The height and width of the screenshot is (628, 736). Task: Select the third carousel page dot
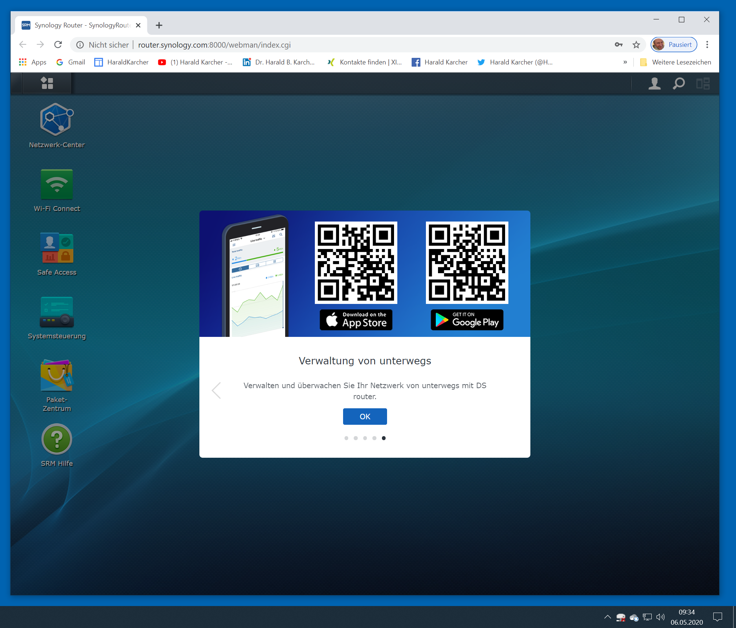coord(365,438)
